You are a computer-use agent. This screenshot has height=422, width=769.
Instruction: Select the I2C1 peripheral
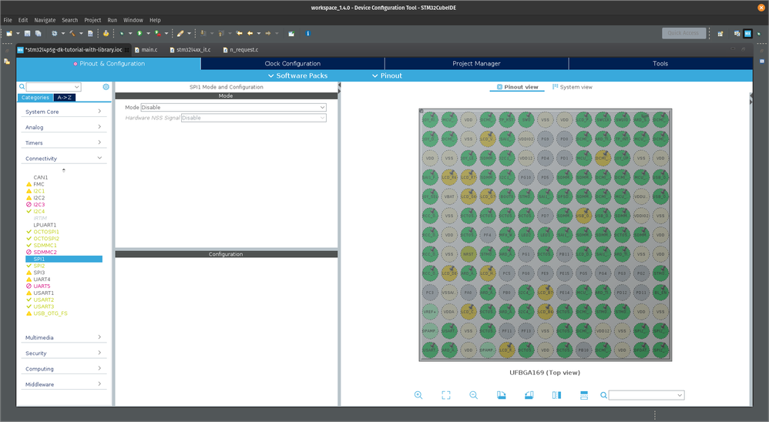tap(39, 191)
